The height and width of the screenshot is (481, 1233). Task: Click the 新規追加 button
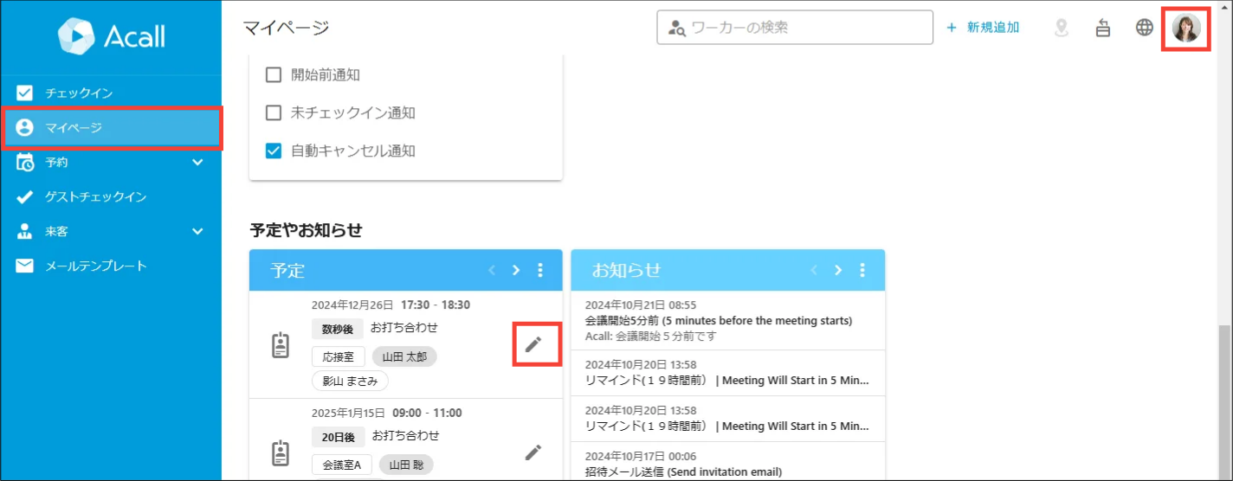coord(983,28)
